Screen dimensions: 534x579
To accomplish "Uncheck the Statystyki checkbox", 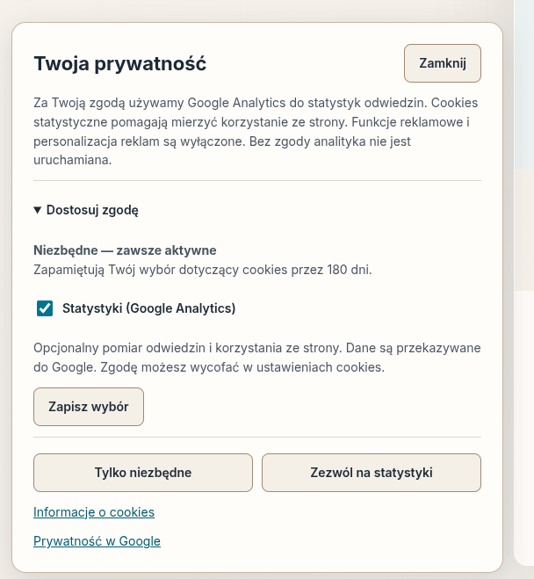I will tap(45, 308).
